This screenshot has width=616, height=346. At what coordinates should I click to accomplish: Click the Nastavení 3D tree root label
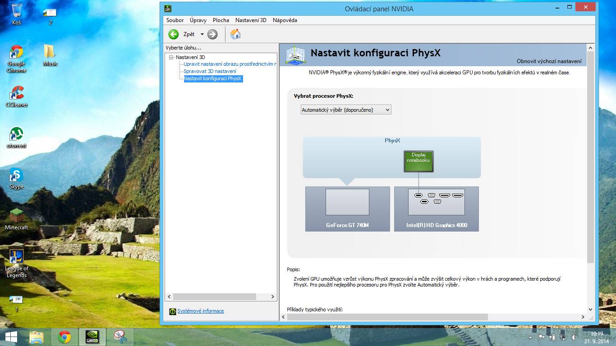(x=190, y=57)
